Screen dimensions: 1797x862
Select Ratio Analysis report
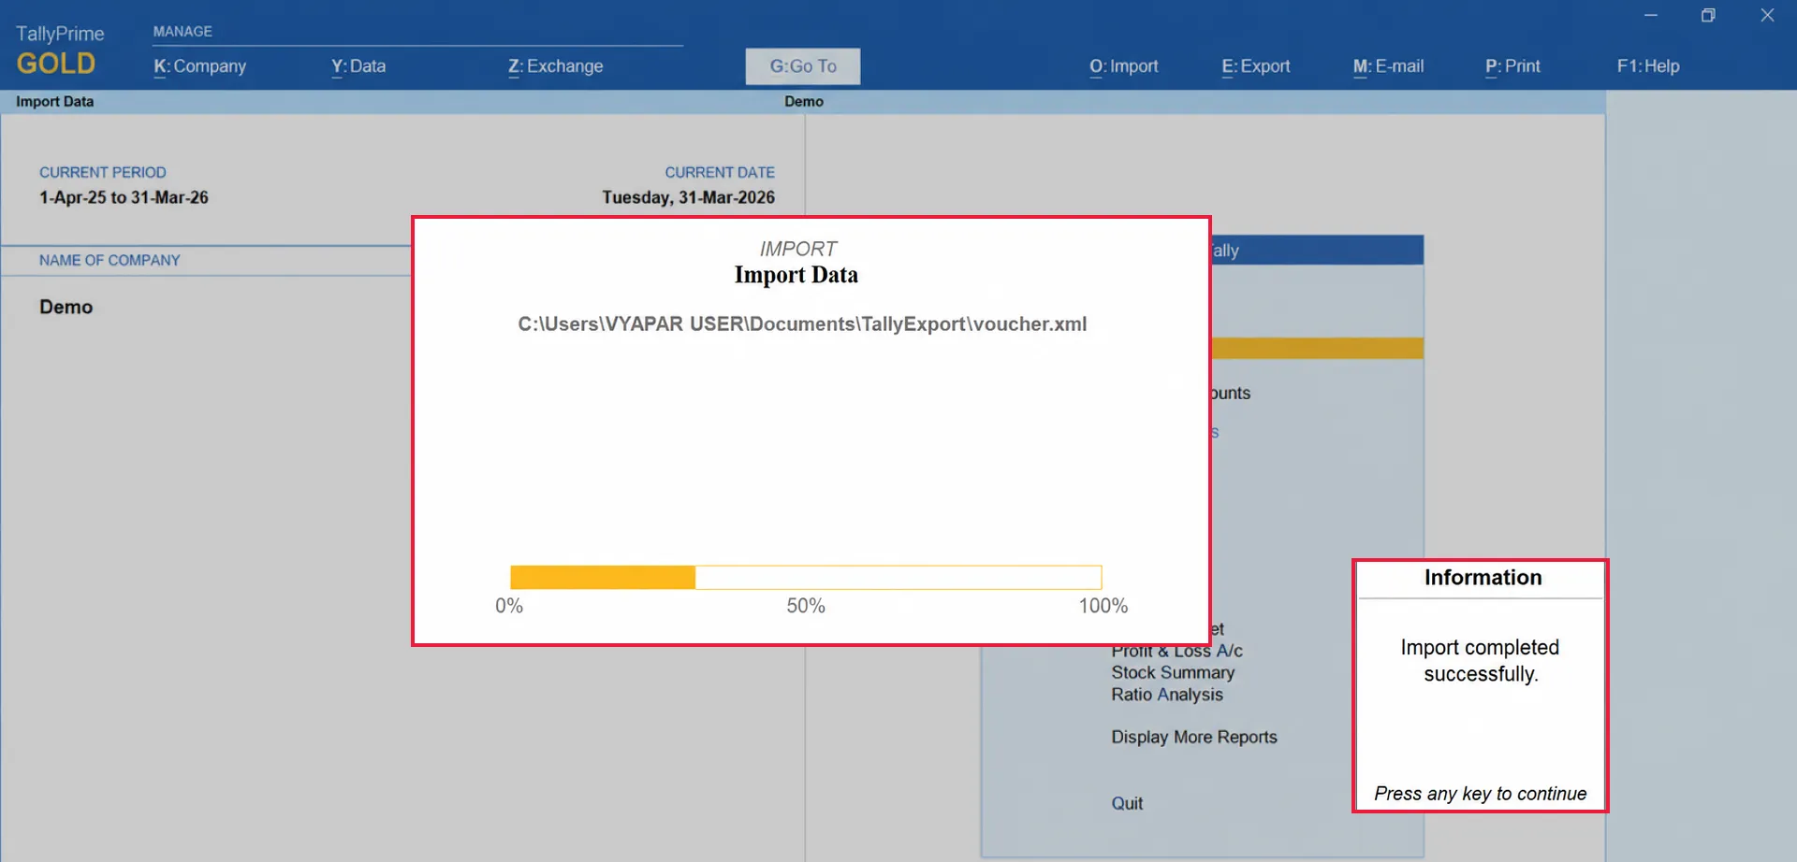[x=1167, y=695]
